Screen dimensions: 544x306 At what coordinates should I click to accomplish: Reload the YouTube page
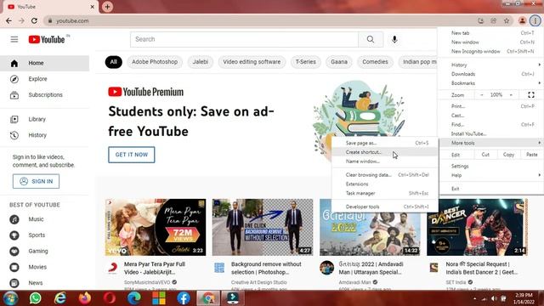[x=34, y=20]
